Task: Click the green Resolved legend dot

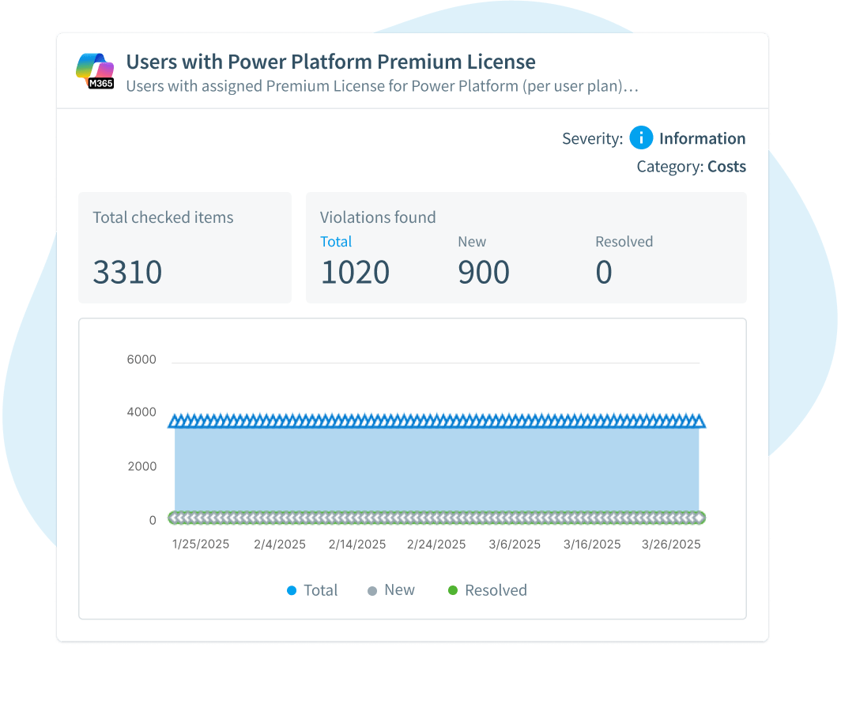Action: tap(453, 590)
